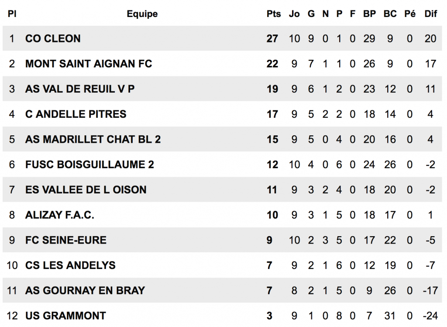The height and width of the screenshot is (327, 447).
Task: Select AS VAL DE REUIL V P
Action: pos(80,89)
